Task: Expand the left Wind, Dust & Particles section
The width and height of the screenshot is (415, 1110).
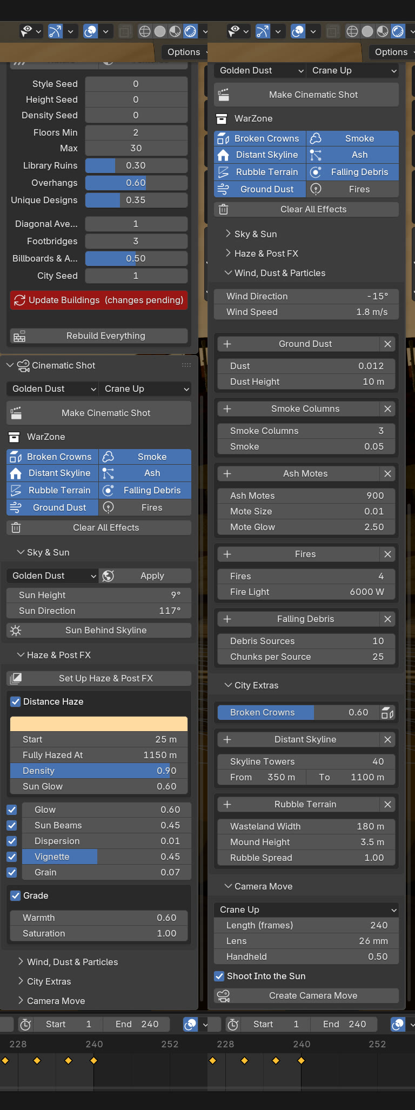Action: pyautogui.click(x=21, y=962)
